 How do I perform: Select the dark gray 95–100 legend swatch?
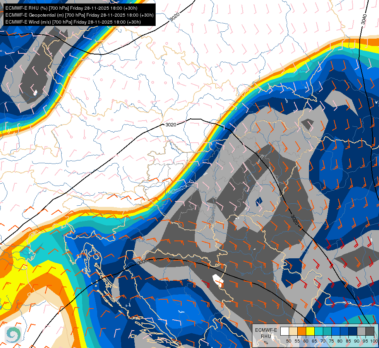[370, 331]
